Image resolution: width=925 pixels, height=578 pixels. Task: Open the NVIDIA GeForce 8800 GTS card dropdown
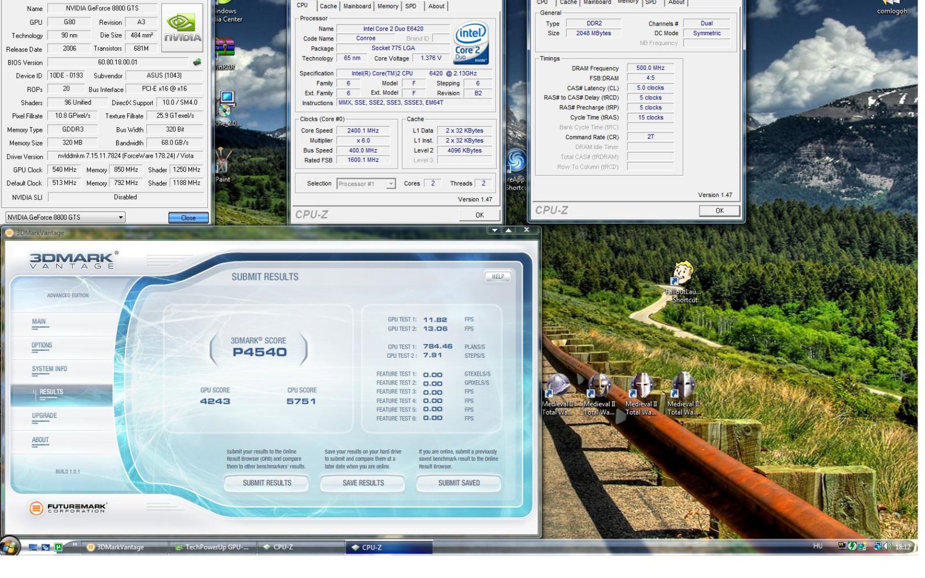[65, 217]
